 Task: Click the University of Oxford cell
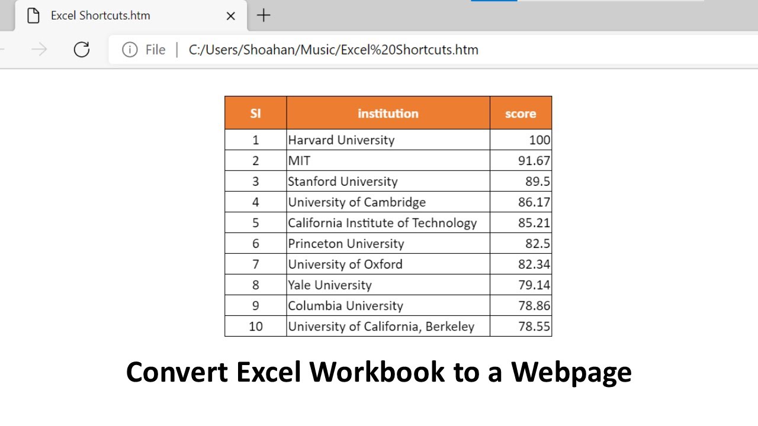[x=388, y=264]
